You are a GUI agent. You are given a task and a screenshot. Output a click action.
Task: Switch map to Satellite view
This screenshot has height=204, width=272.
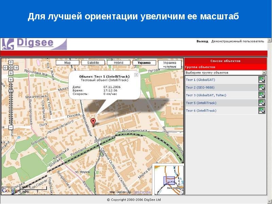pos(93,63)
